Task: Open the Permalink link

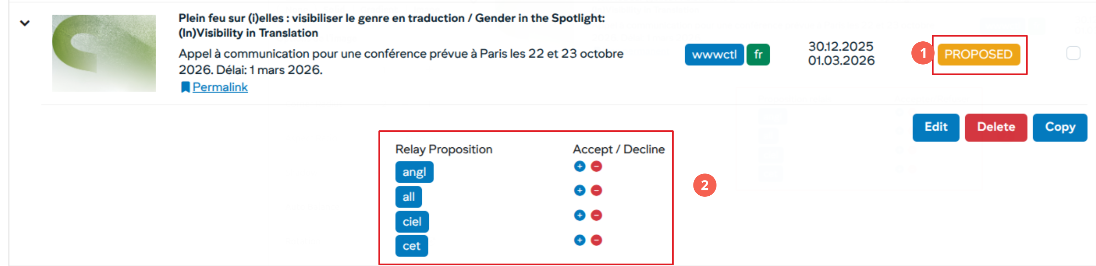Action: tap(220, 87)
